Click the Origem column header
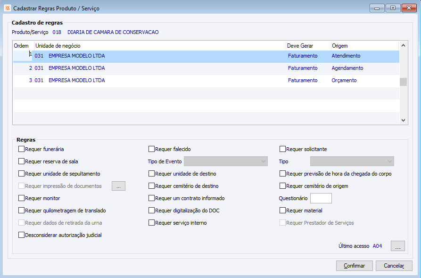The image size is (421, 278). (365, 46)
